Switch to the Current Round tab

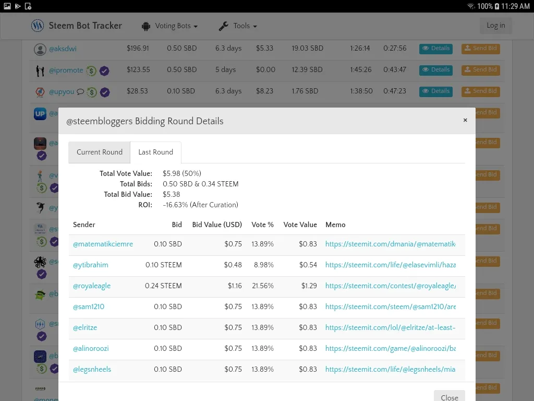tap(100, 152)
